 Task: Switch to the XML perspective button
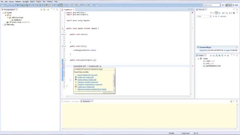coord(235,5)
